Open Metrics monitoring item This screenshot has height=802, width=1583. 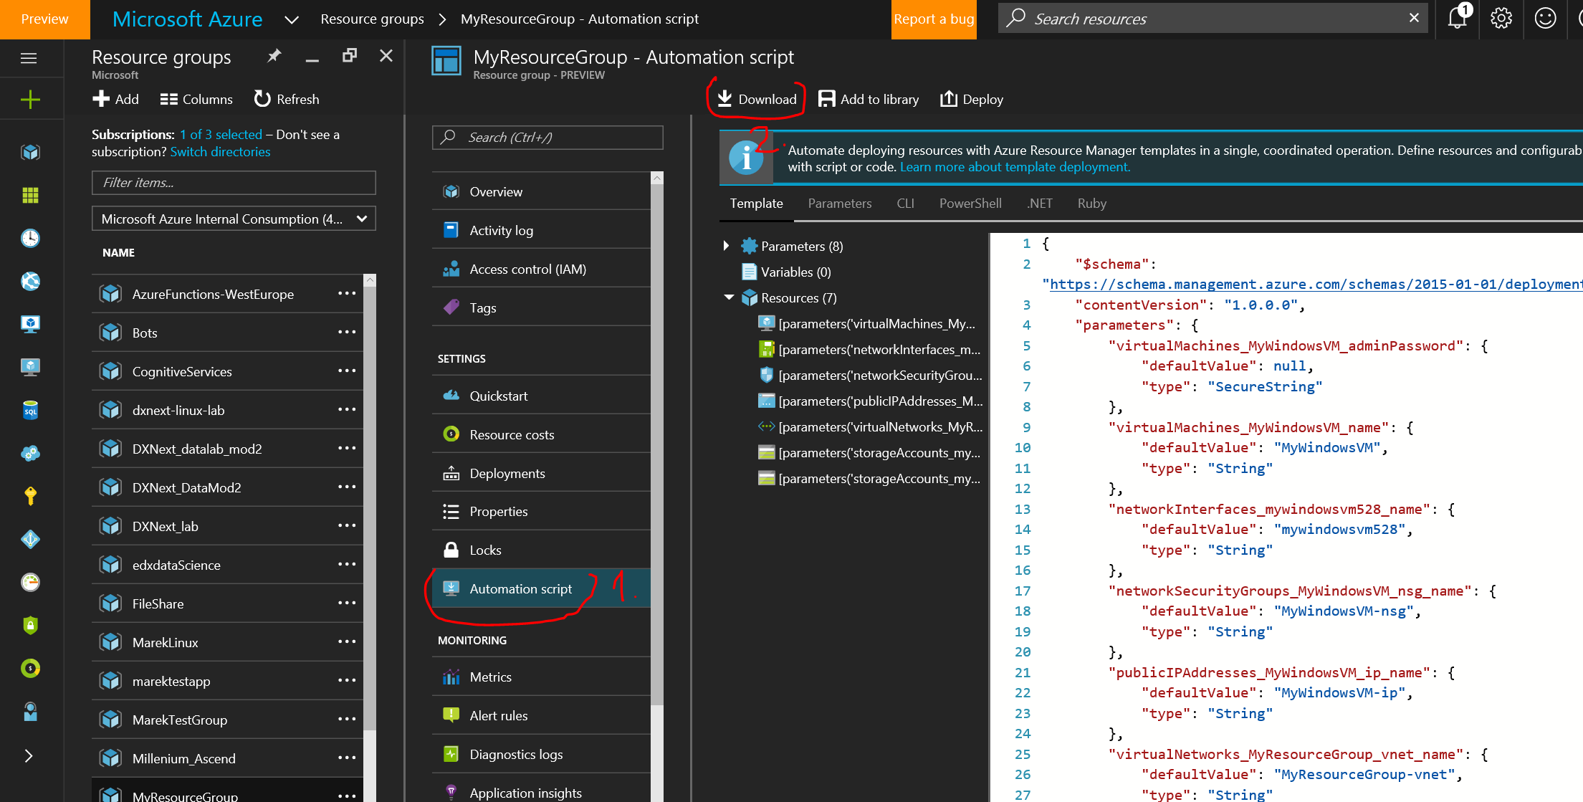[x=541, y=677]
